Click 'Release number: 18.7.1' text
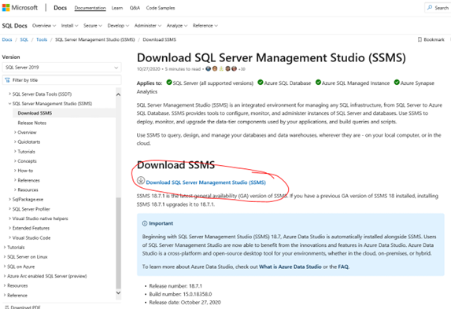This screenshot has width=451, height=309. [x=176, y=286]
